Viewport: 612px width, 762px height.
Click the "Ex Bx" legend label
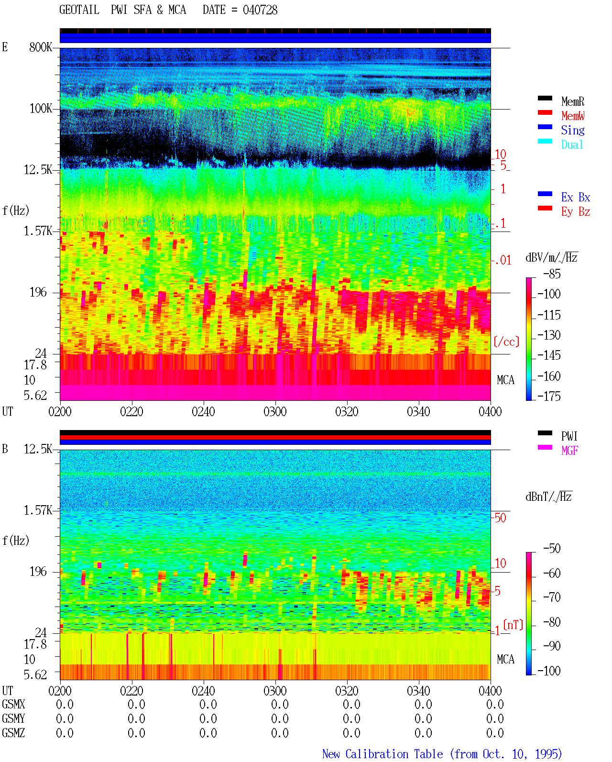[576, 197]
